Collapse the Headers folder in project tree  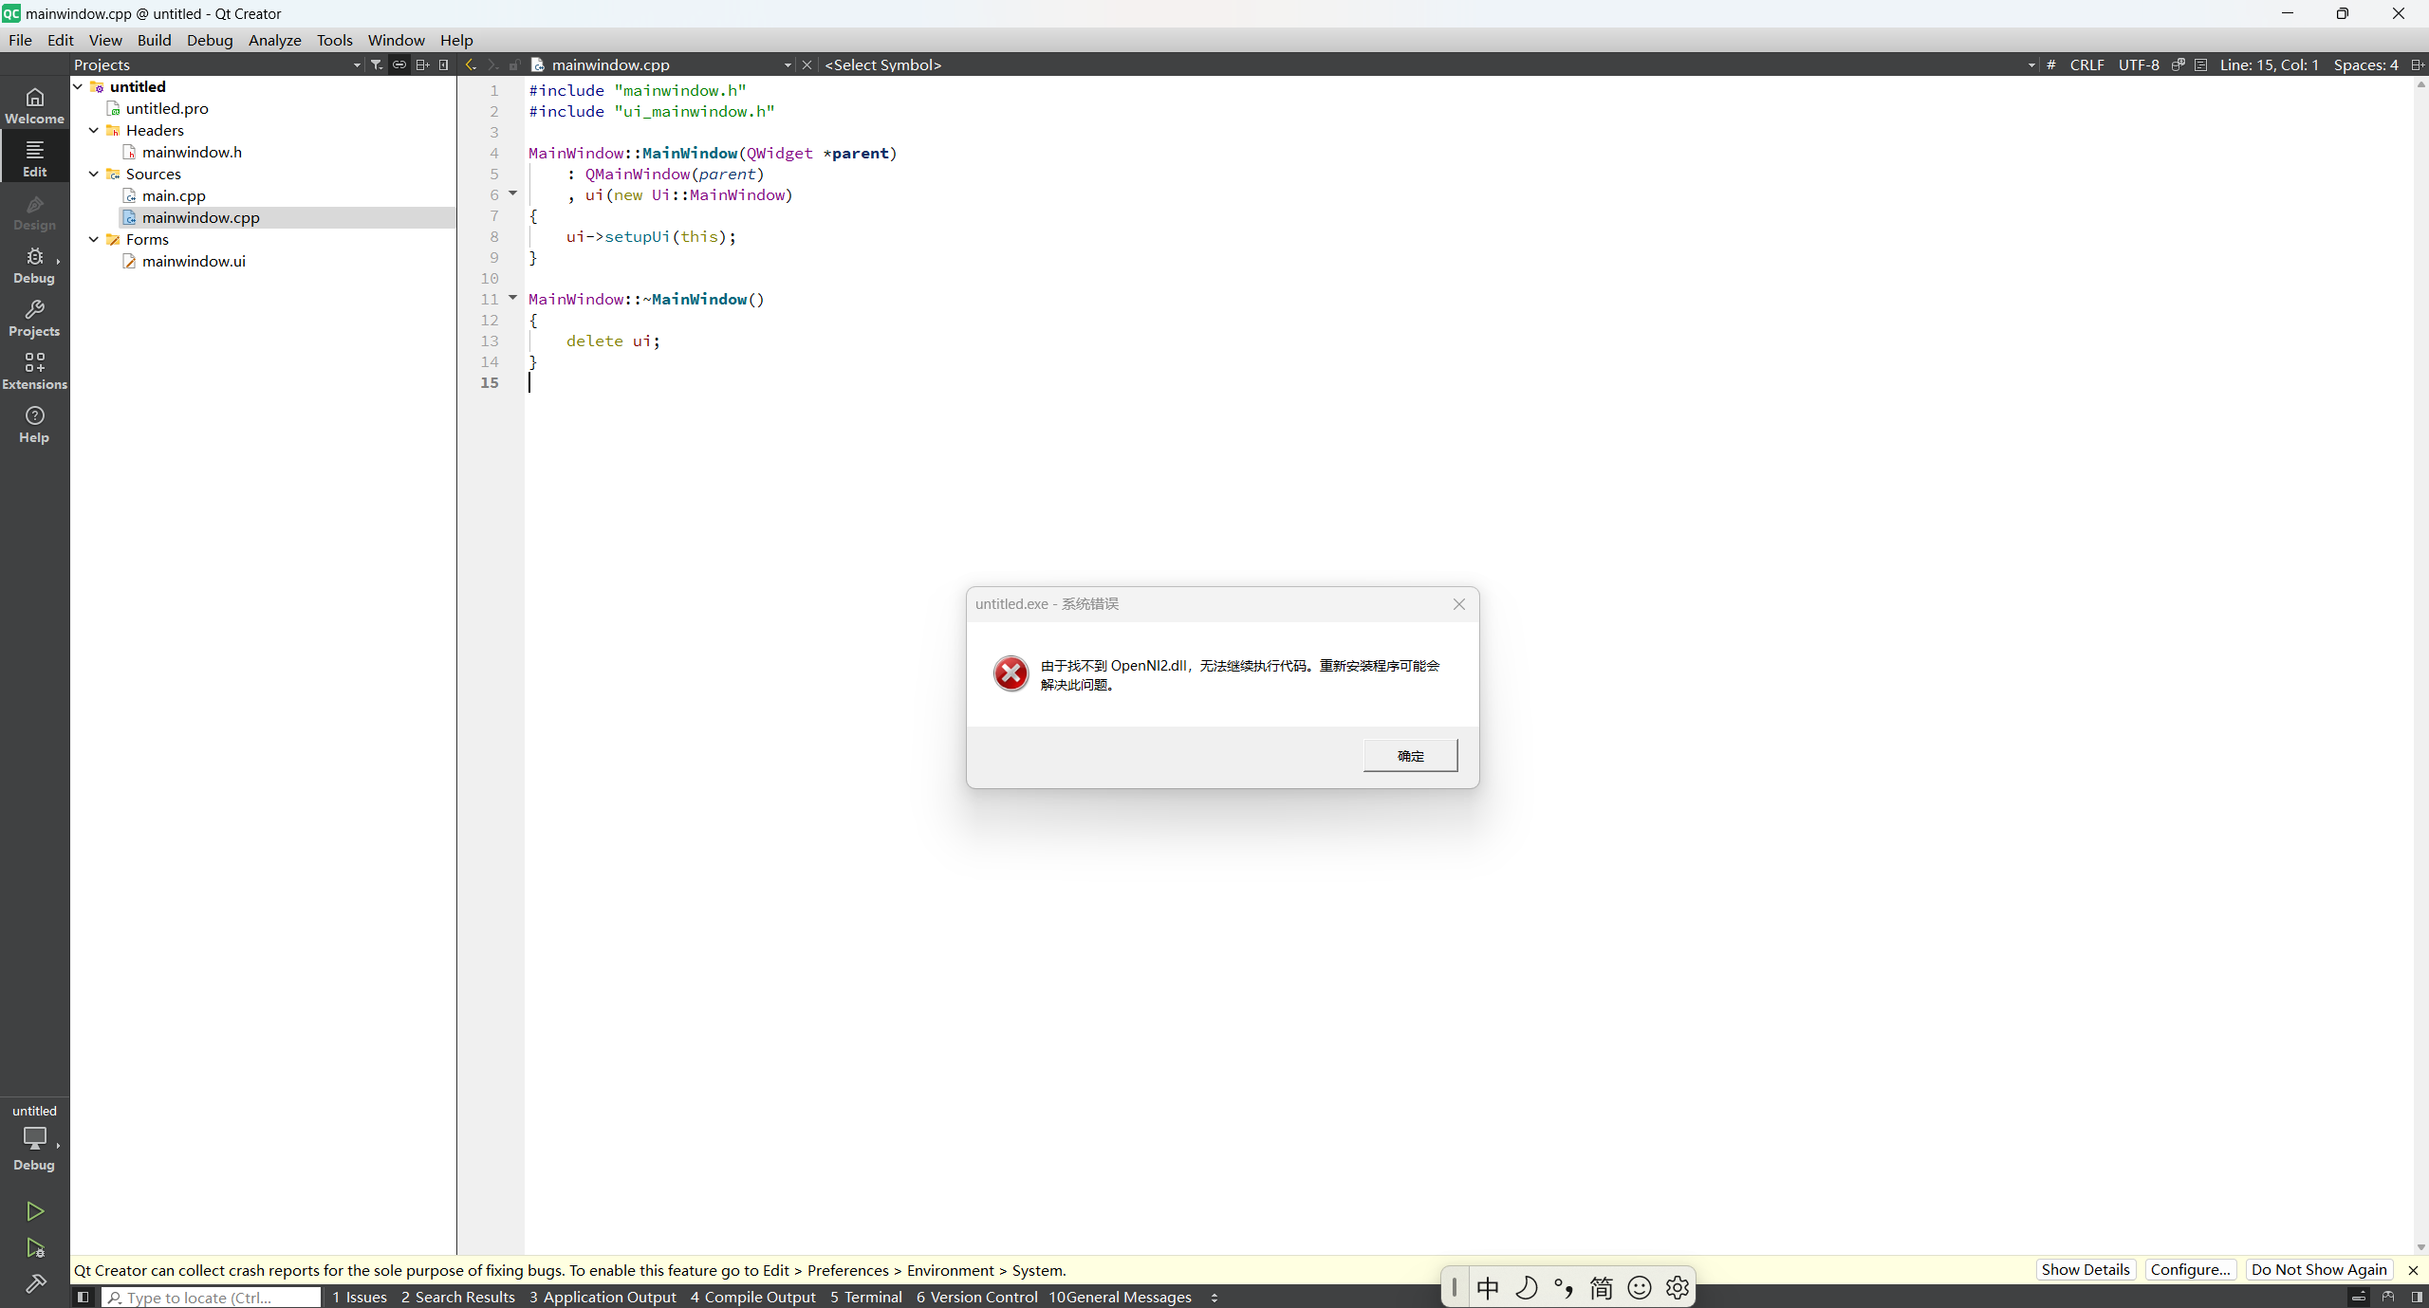point(93,130)
